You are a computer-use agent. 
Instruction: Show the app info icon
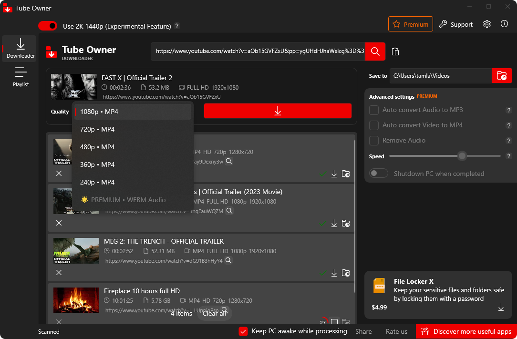[x=504, y=24]
